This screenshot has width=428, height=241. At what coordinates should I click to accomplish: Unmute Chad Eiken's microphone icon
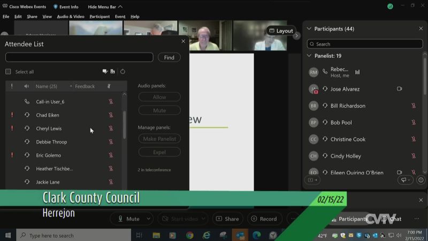[111, 115]
